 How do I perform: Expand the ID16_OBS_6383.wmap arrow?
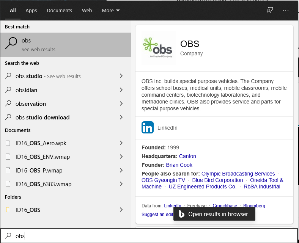(121, 184)
